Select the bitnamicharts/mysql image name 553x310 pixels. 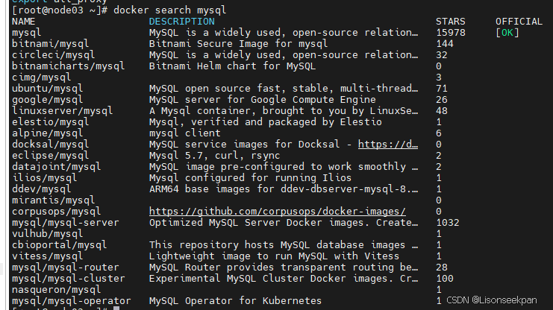tap(68, 66)
